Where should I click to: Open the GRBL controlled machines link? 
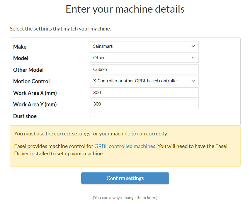[x=125, y=146]
